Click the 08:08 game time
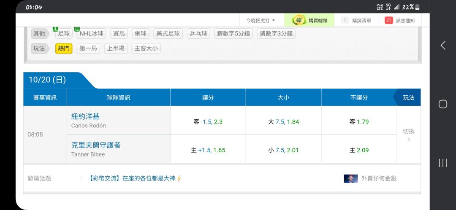456x210 pixels. click(35, 135)
